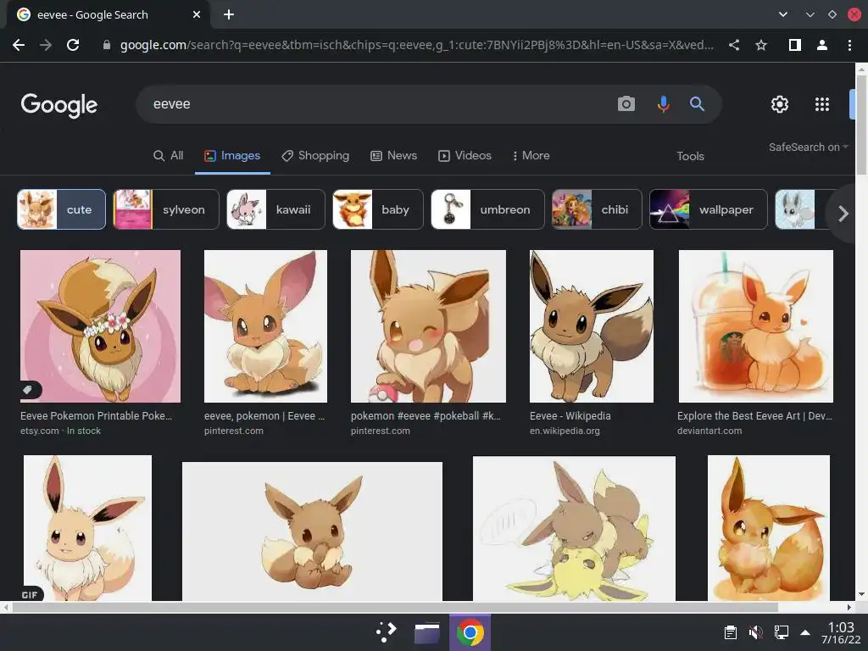Open the clock showing 1:03
Viewport: 868px width, 651px height.
[841, 632]
